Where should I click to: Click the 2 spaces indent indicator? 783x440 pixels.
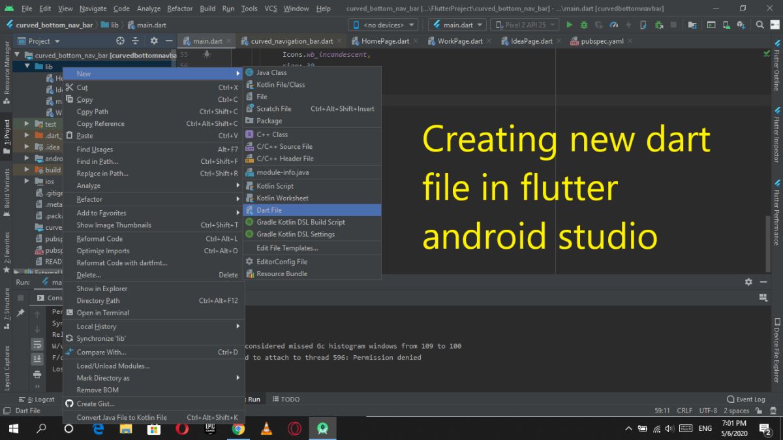coord(736,411)
